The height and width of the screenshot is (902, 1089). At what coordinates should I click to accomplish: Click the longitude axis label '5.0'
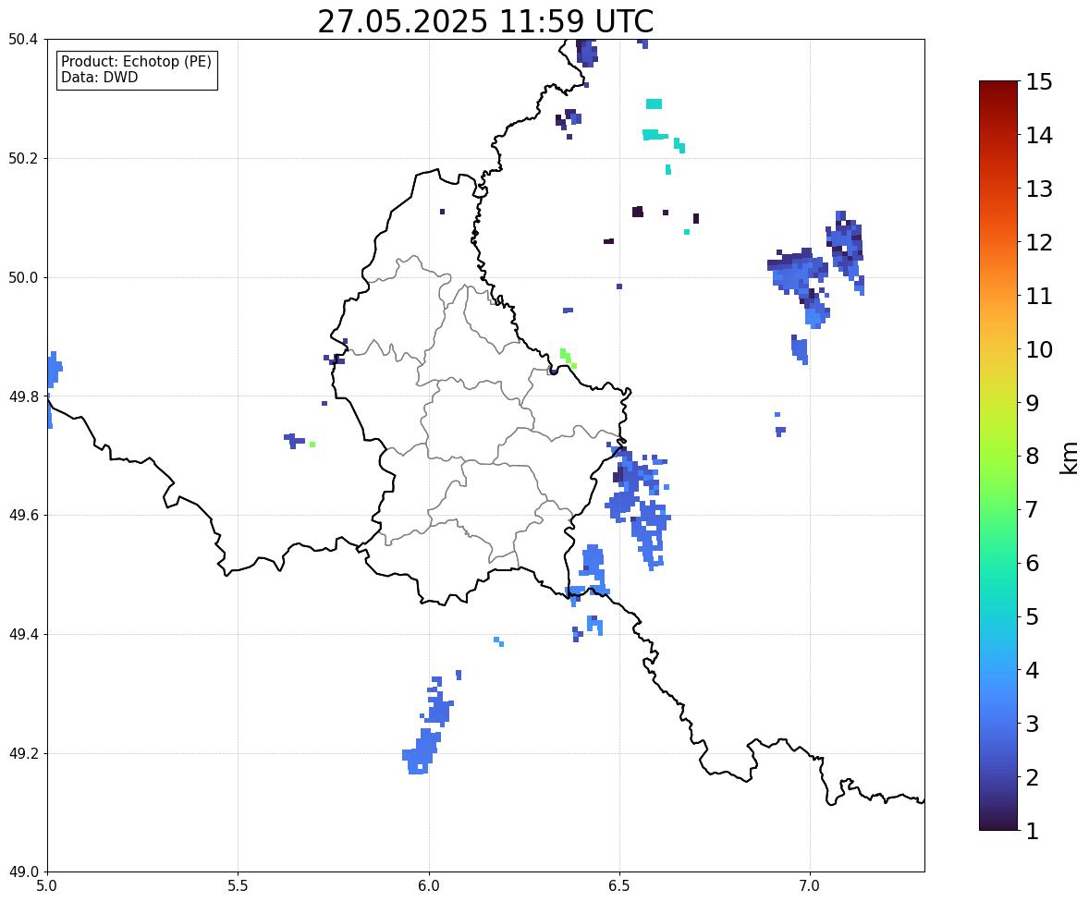pyautogui.click(x=47, y=886)
